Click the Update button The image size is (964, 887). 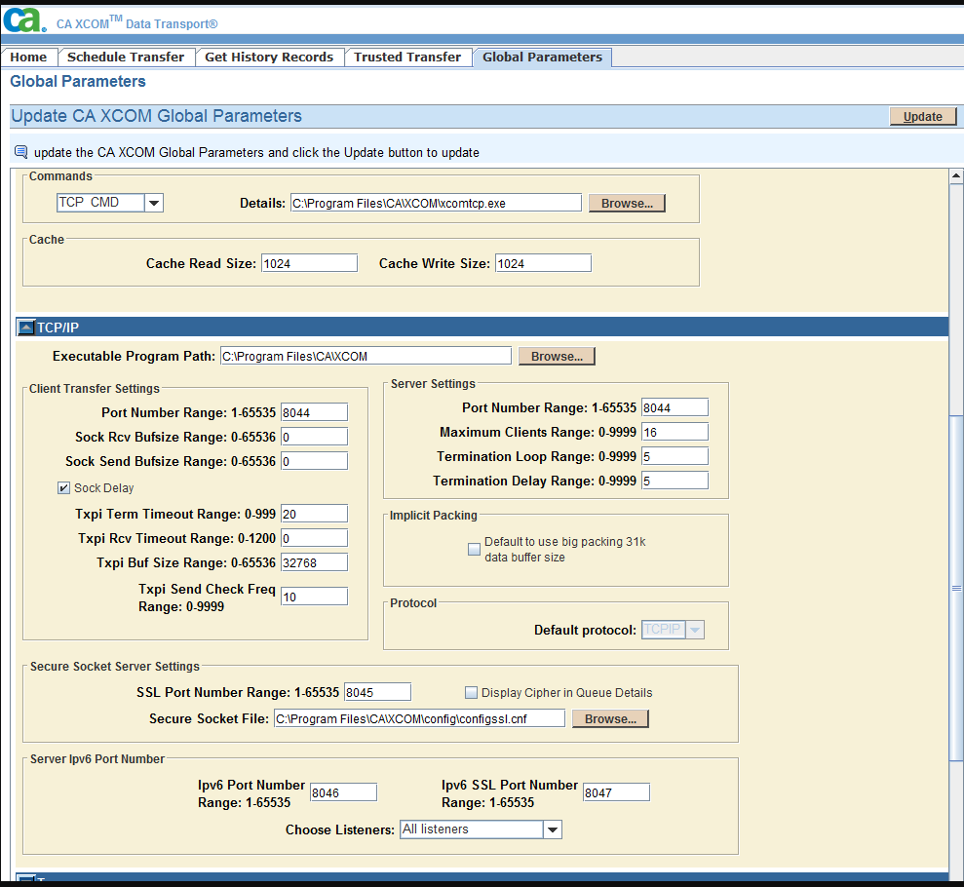coord(922,116)
